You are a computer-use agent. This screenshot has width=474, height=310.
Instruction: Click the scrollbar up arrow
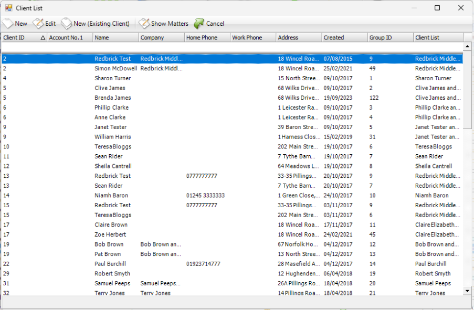coord(466,46)
